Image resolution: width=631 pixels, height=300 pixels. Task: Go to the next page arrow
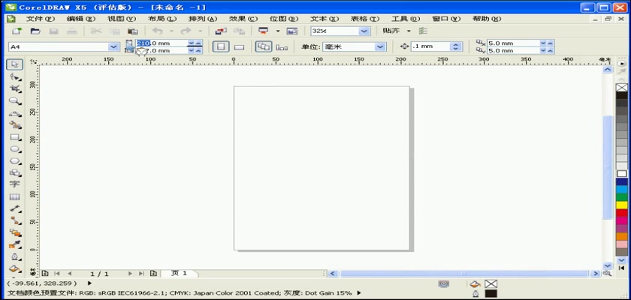130,274
